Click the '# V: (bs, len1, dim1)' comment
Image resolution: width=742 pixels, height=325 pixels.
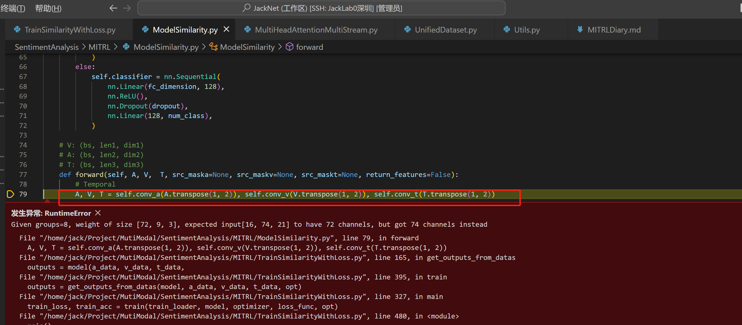click(101, 145)
